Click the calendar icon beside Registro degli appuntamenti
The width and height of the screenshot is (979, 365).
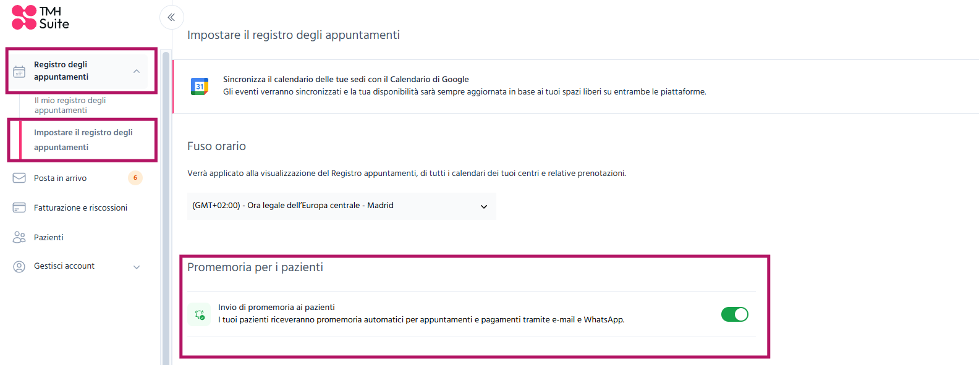tap(19, 72)
